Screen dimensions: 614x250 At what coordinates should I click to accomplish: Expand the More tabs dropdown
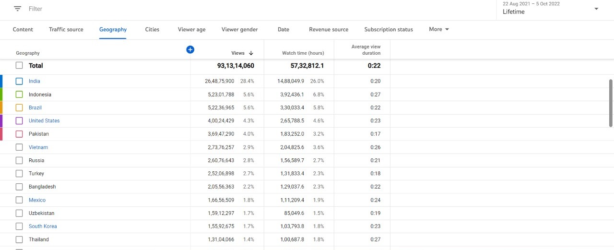pyautogui.click(x=439, y=29)
